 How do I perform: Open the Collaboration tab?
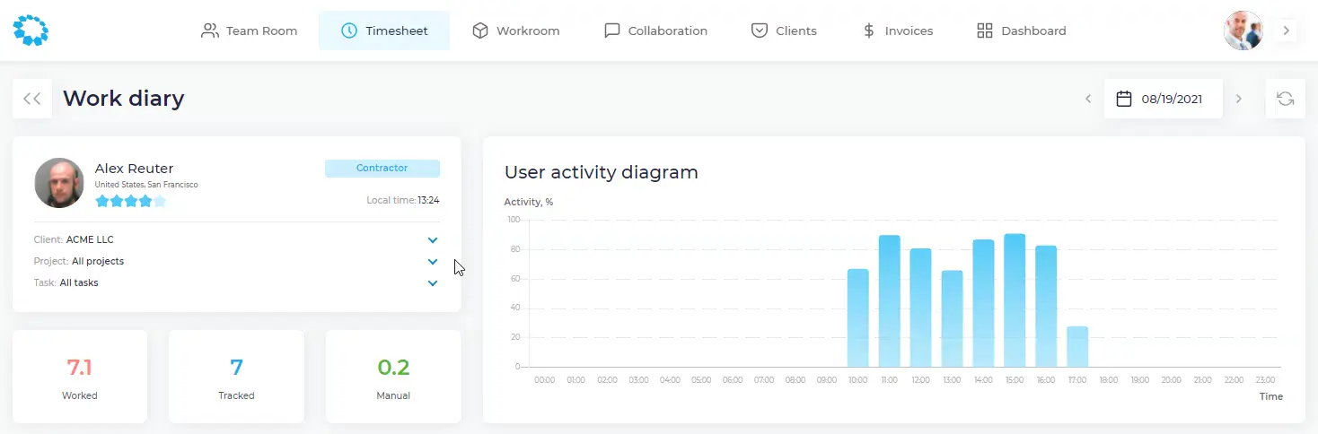click(x=655, y=30)
